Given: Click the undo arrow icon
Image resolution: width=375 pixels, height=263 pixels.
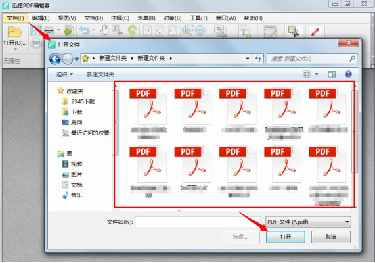Looking at the screenshot, I should pyautogui.click(x=85, y=30).
